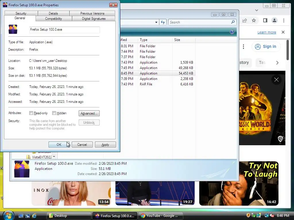Sort Explorer files by Size column
The height and width of the screenshot is (220, 294).
[x=184, y=40]
